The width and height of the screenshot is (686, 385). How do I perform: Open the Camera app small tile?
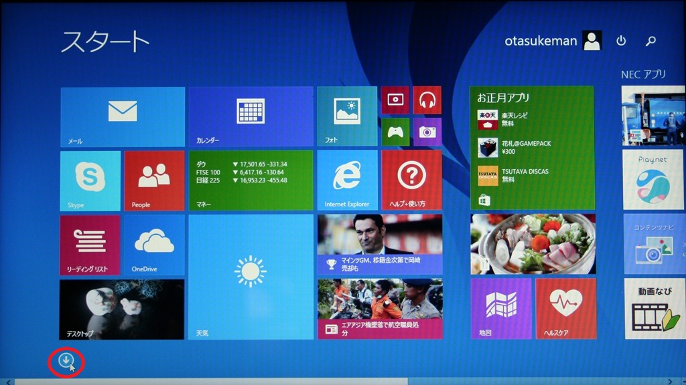click(x=427, y=132)
